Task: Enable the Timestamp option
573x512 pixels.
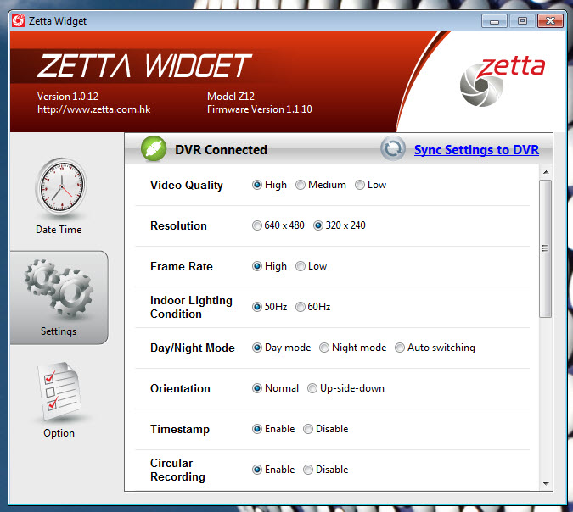Action: 257,429
